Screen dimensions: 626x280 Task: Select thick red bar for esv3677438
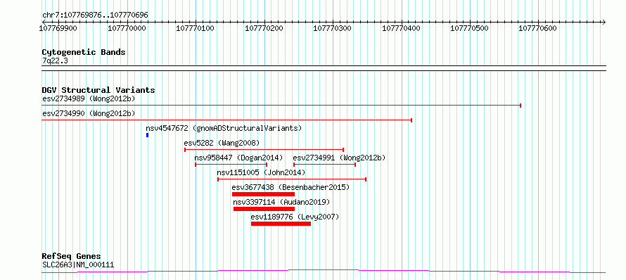[x=263, y=194]
